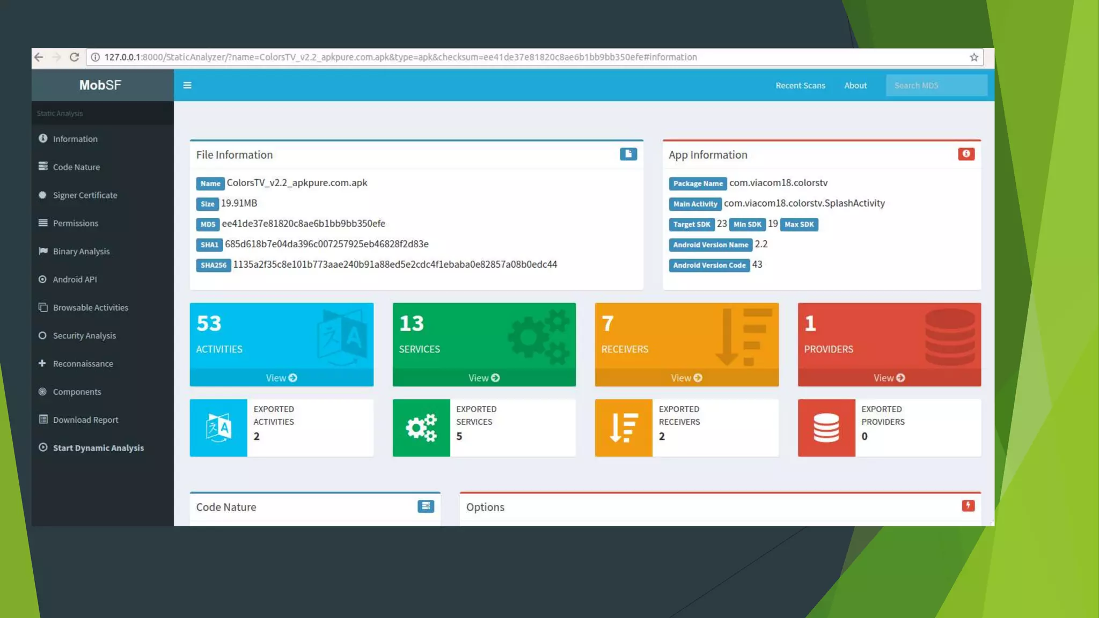Click the red Options lightning icon
The height and width of the screenshot is (618, 1099).
(x=968, y=506)
